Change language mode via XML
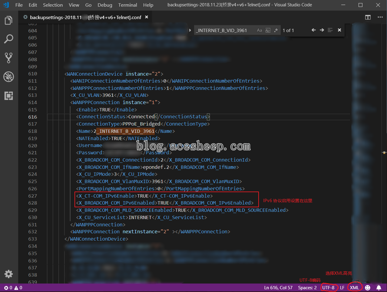 coord(354,288)
